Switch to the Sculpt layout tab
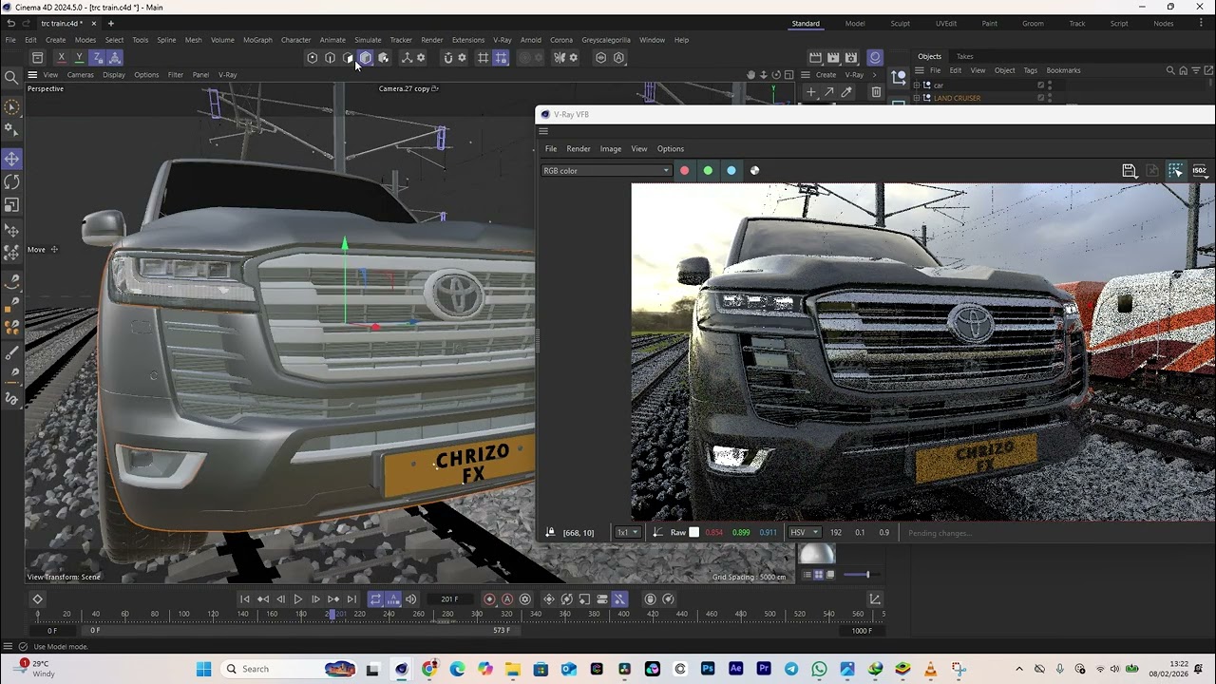1216x684 pixels. point(900,24)
